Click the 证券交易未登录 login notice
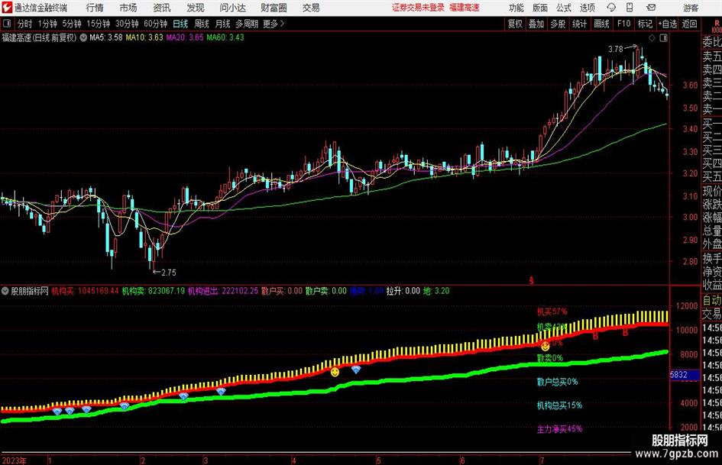Image resolution: width=722 pixels, height=465 pixels. click(418, 8)
